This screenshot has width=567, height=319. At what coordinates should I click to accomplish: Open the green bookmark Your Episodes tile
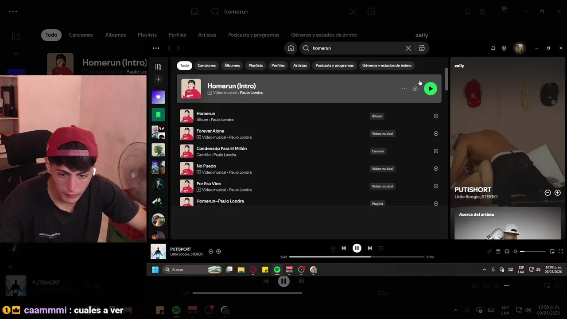158,115
